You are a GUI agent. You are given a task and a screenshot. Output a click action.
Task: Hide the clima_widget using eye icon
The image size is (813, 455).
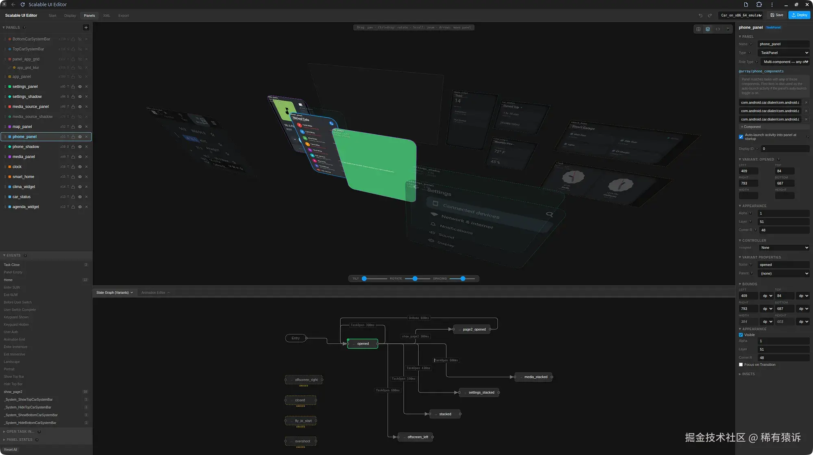click(80, 187)
